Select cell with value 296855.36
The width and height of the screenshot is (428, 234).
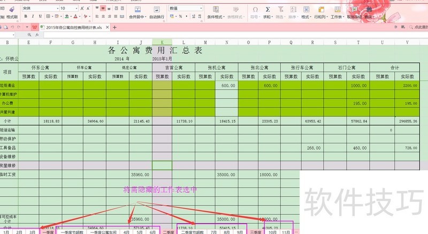click(x=407, y=121)
